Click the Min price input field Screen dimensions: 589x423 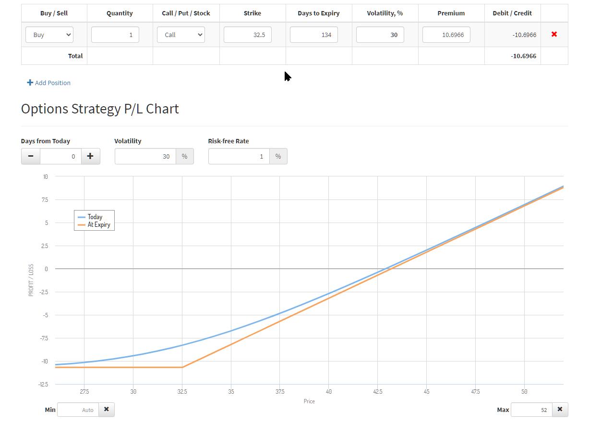pos(78,410)
